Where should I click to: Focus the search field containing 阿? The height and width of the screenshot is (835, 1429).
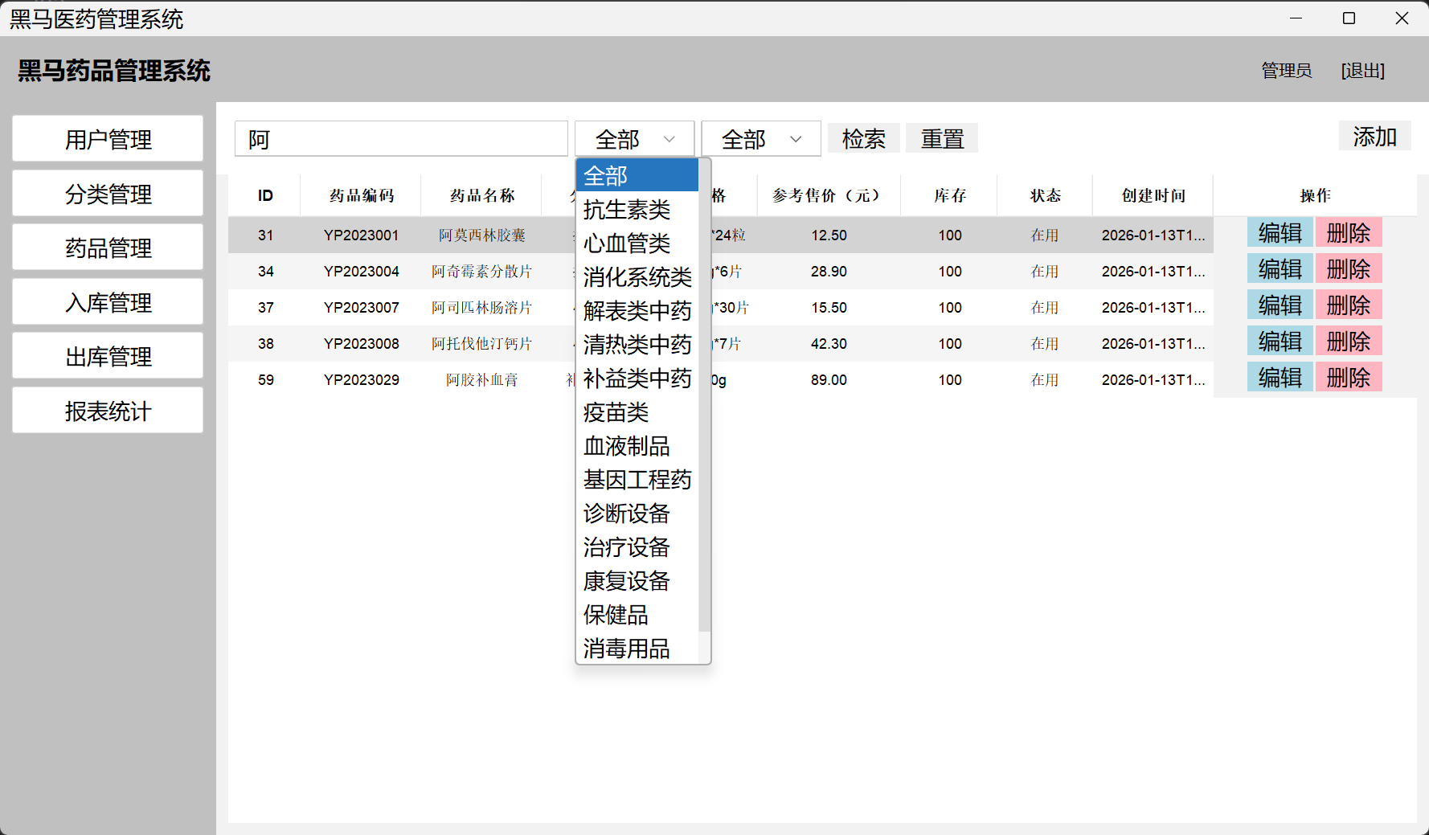[x=401, y=139]
